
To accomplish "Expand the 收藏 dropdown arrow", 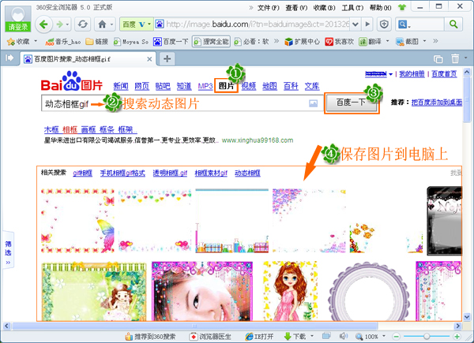I will [36, 41].
